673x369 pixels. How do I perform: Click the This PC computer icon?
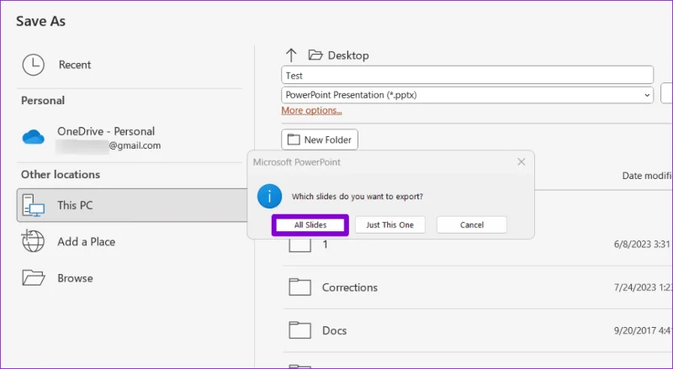34,206
